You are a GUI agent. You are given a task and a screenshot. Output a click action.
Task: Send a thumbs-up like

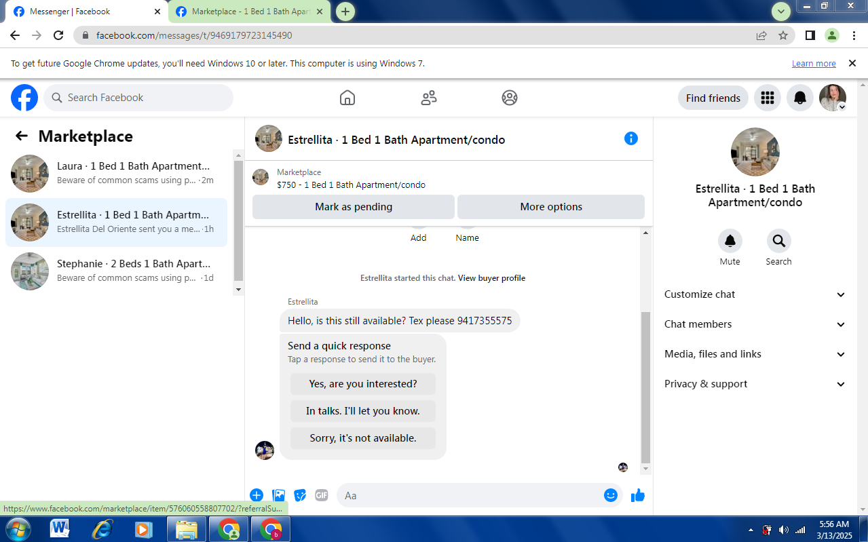638,495
